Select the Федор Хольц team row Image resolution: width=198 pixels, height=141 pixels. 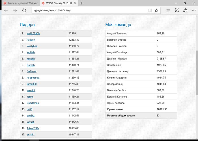tap(141, 84)
